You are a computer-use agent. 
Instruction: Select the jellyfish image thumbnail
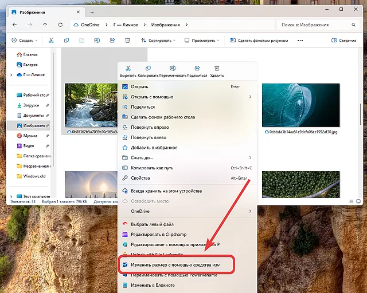coord(300,105)
